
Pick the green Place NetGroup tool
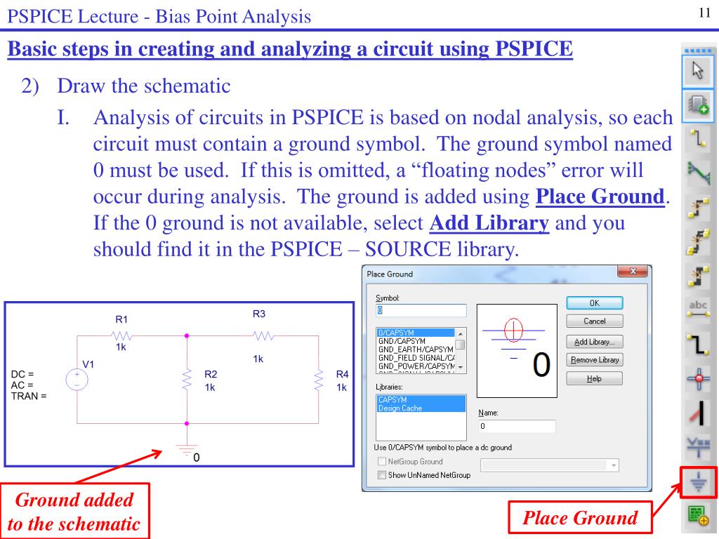pos(698,173)
